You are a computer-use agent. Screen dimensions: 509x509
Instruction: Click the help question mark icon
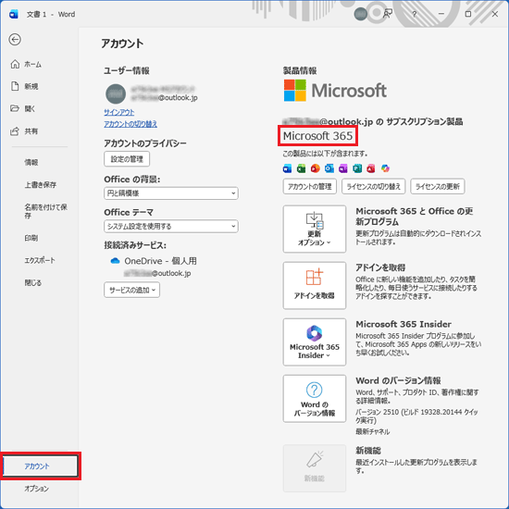[415, 14]
